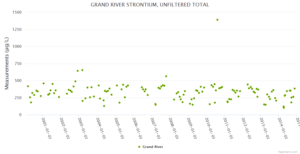Click the outlier data point near 1400
The height and width of the screenshot is (154, 300).
coord(217,20)
